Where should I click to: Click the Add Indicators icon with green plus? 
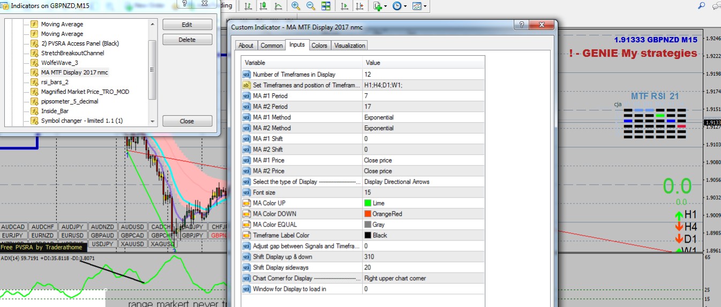point(378,6)
